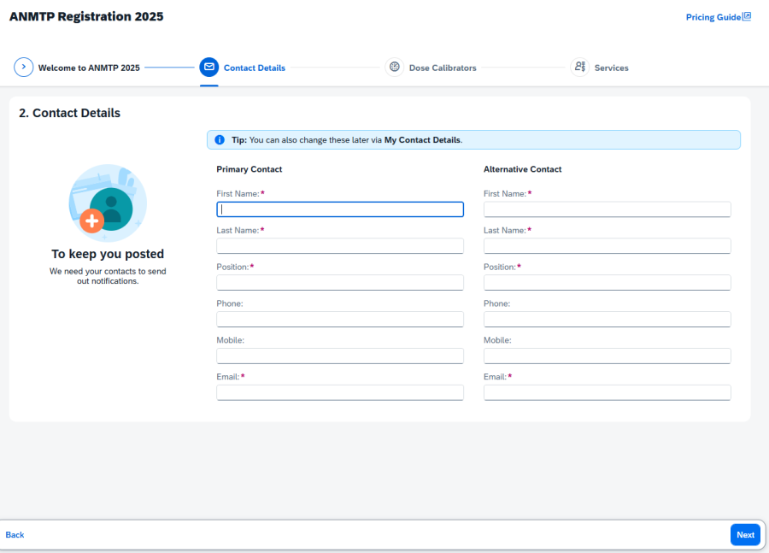Click the info icon in the tip banner

(220, 139)
